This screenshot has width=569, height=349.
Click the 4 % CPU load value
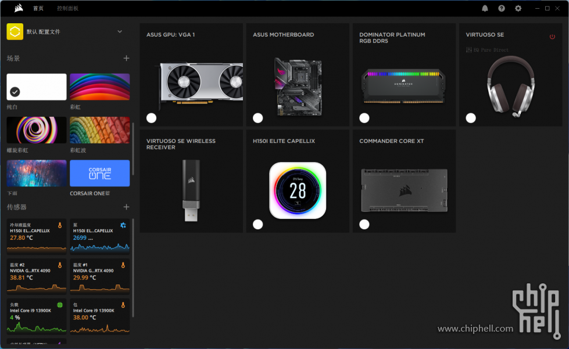[x=15, y=318]
